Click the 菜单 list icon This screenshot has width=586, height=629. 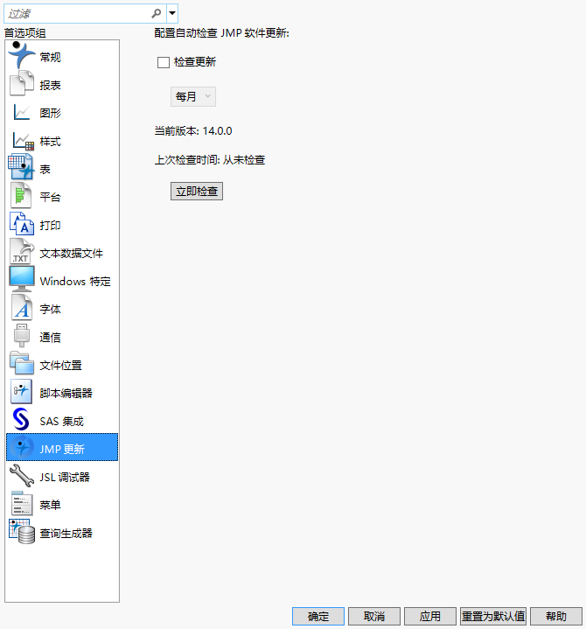[22, 503]
